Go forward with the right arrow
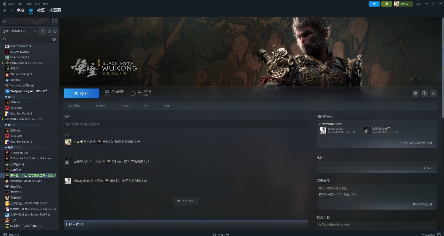The image size is (444, 236). [x=11, y=10]
